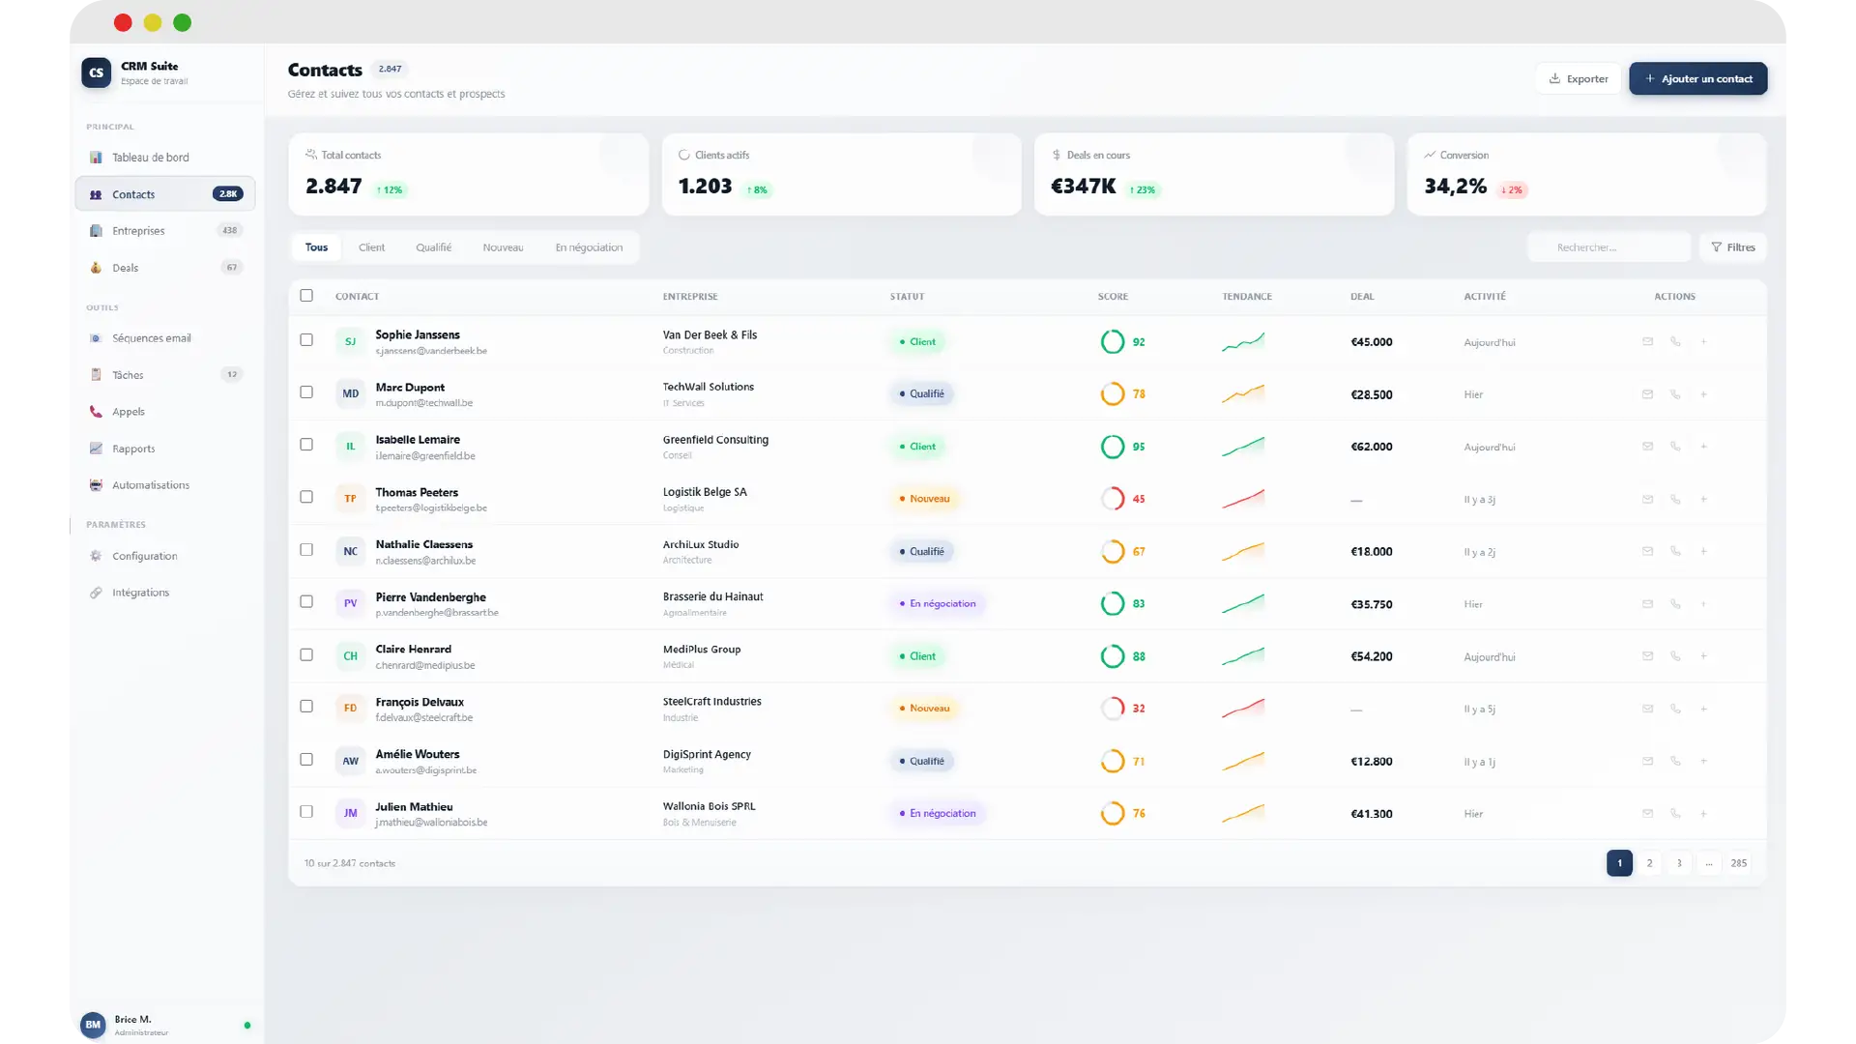
Task: Toggle select-all checkbox in table header
Action: pyautogui.click(x=306, y=296)
